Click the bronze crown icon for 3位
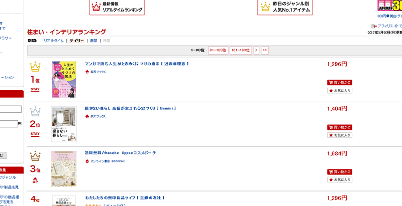The image size is (402, 206). [35, 156]
